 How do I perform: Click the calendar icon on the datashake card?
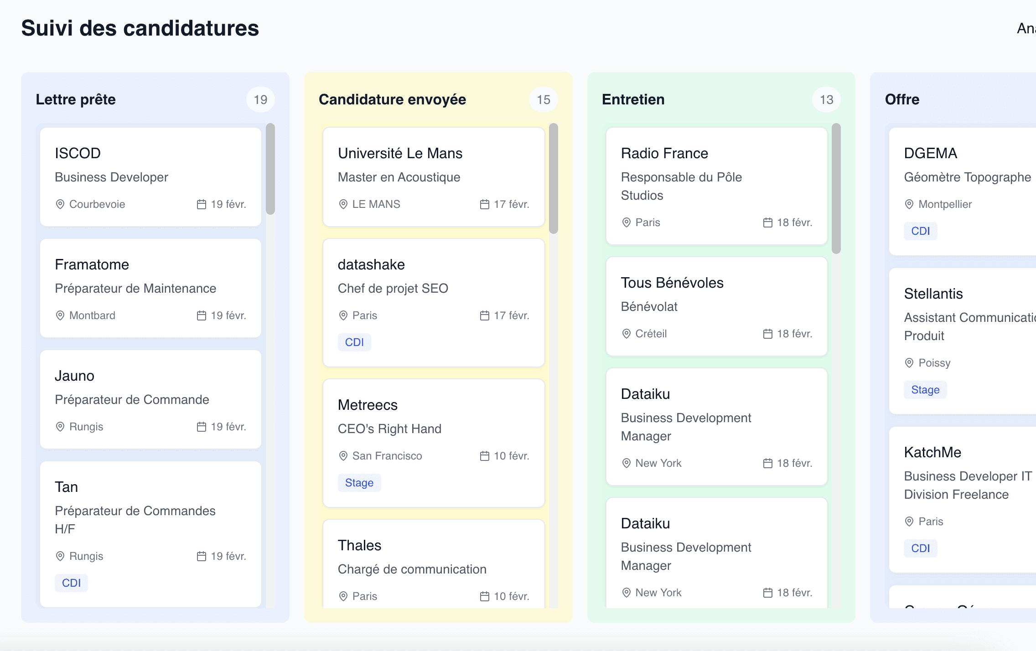(485, 315)
